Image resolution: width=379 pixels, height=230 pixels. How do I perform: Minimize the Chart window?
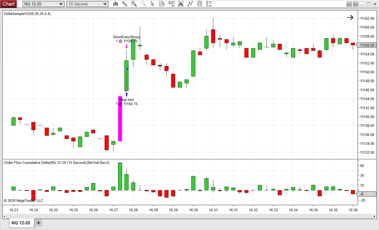click(362, 4)
